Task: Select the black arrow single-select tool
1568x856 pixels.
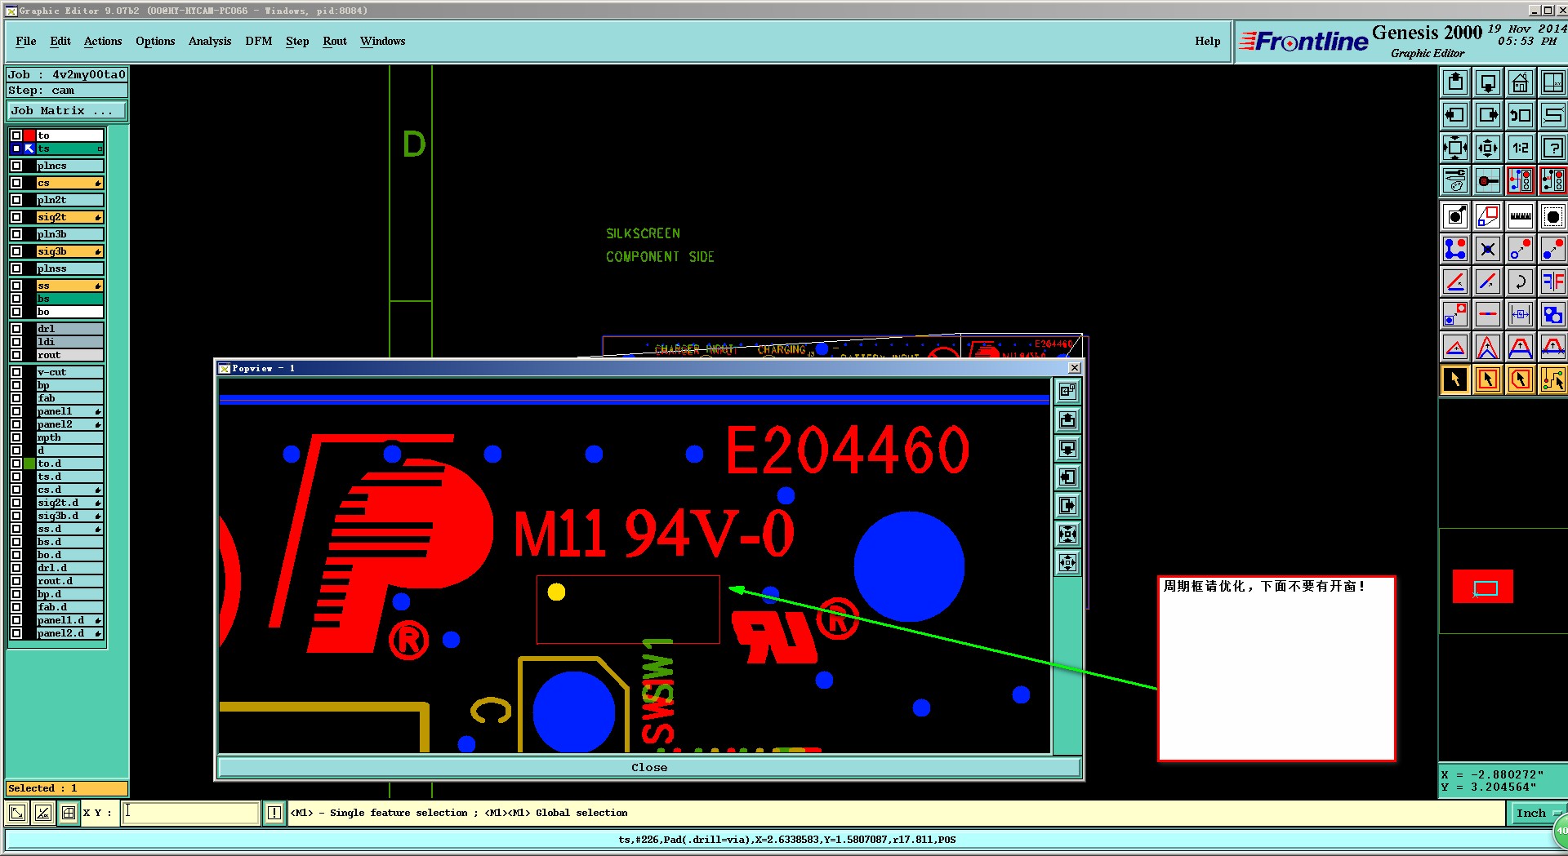Action: [x=1455, y=379]
